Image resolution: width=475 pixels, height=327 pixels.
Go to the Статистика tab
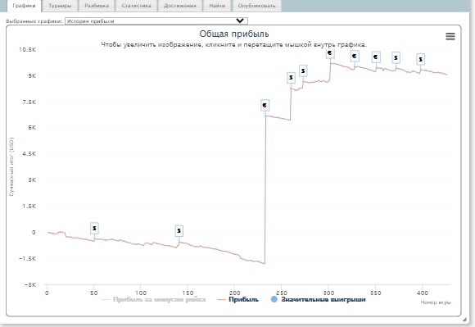coord(136,6)
